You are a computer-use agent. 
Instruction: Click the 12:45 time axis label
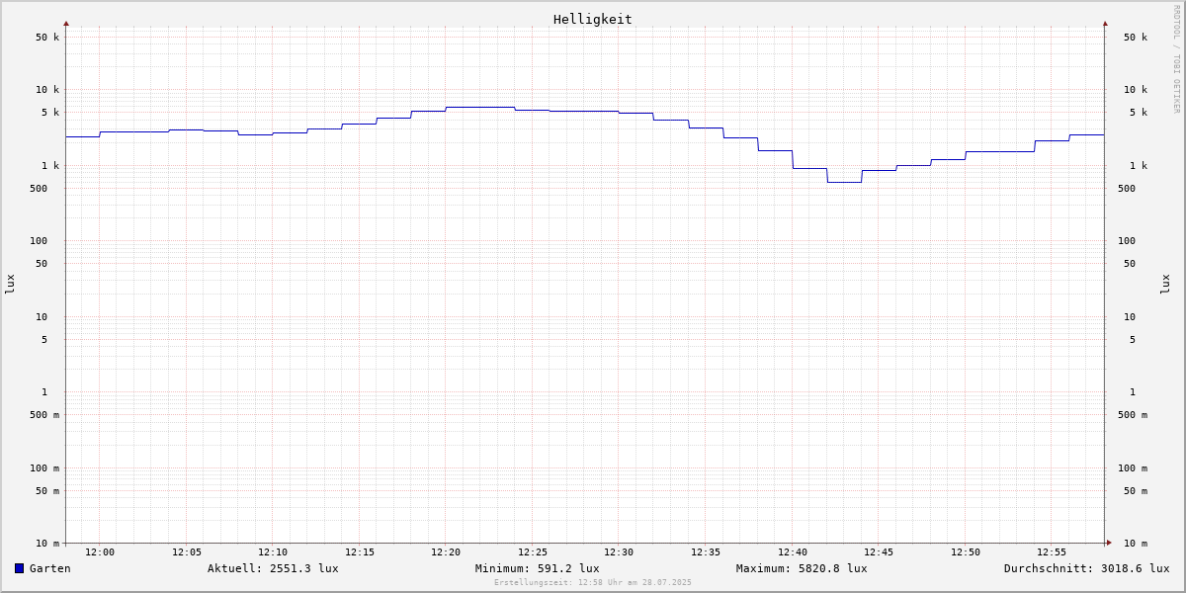tap(879, 552)
